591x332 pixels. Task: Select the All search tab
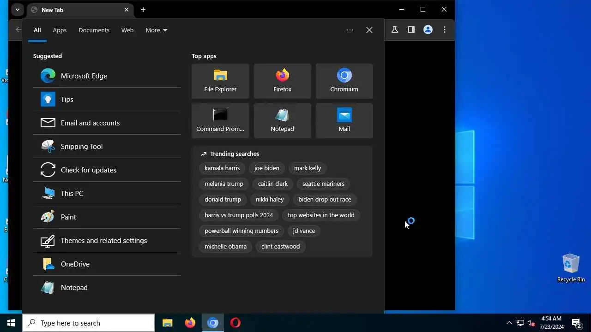tap(37, 30)
